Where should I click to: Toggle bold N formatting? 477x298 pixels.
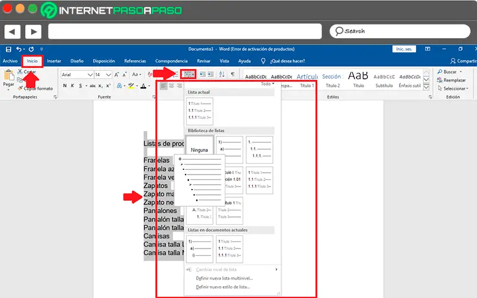(x=65, y=86)
